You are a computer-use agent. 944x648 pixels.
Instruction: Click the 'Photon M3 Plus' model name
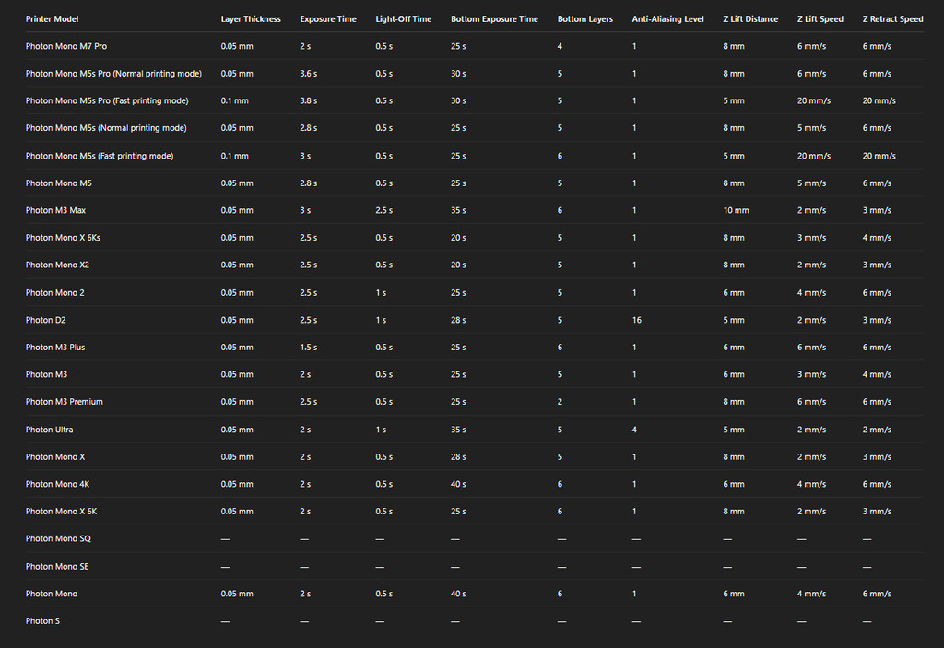(x=54, y=347)
